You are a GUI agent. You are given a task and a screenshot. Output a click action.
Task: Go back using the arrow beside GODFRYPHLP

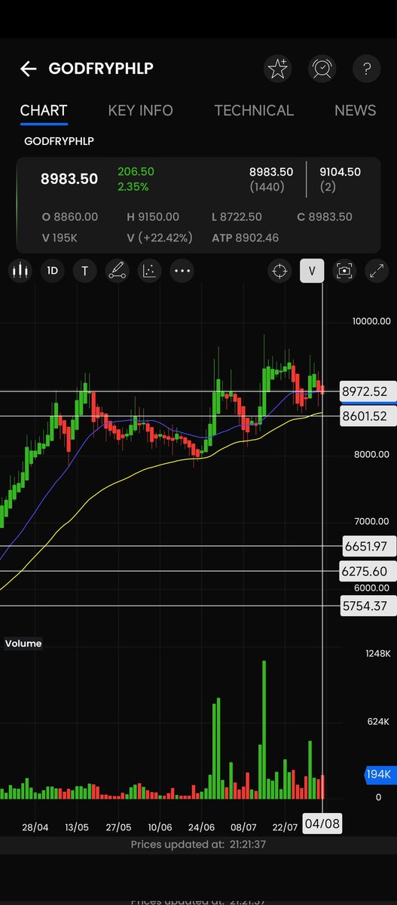(28, 69)
